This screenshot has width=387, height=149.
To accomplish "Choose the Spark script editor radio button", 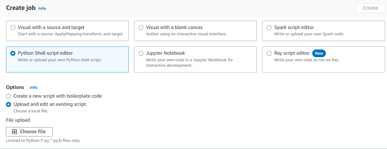I will click(x=269, y=28).
